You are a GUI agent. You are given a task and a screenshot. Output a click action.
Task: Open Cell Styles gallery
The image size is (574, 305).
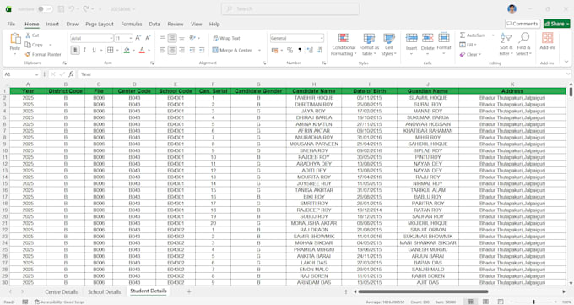click(x=389, y=45)
